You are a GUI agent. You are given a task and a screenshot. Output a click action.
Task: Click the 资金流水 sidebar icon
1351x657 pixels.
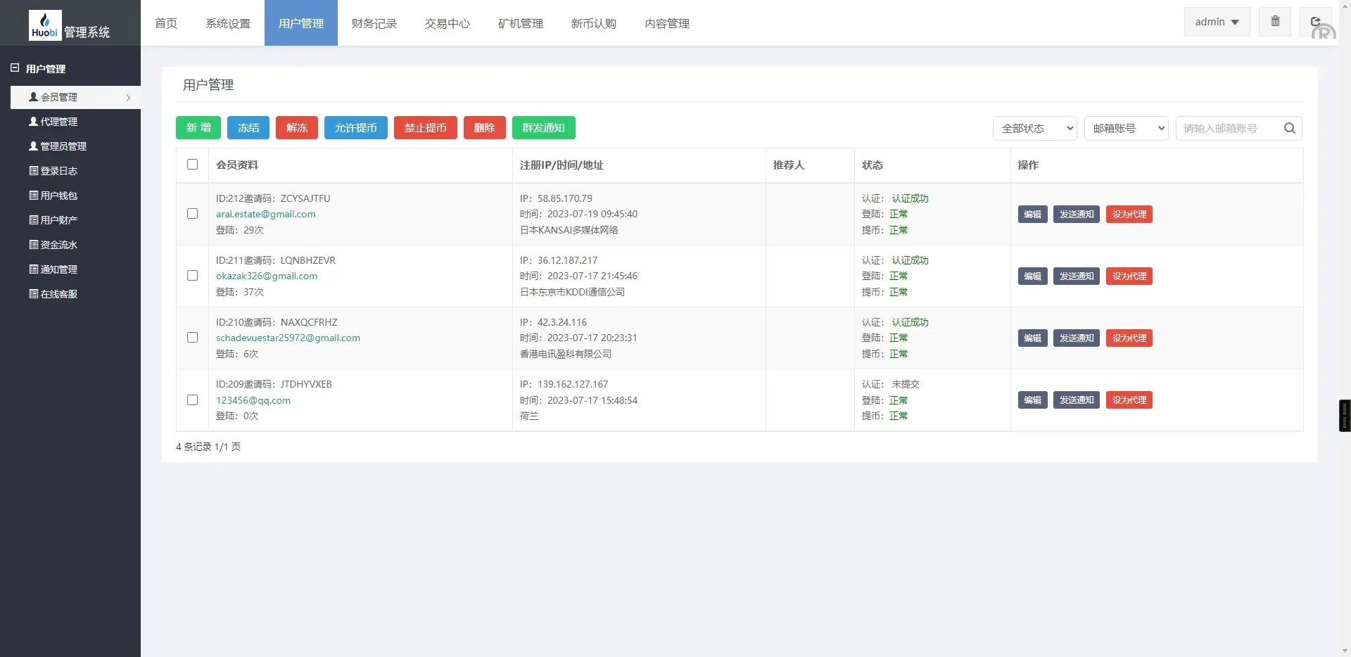pyautogui.click(x=32, y=244)
